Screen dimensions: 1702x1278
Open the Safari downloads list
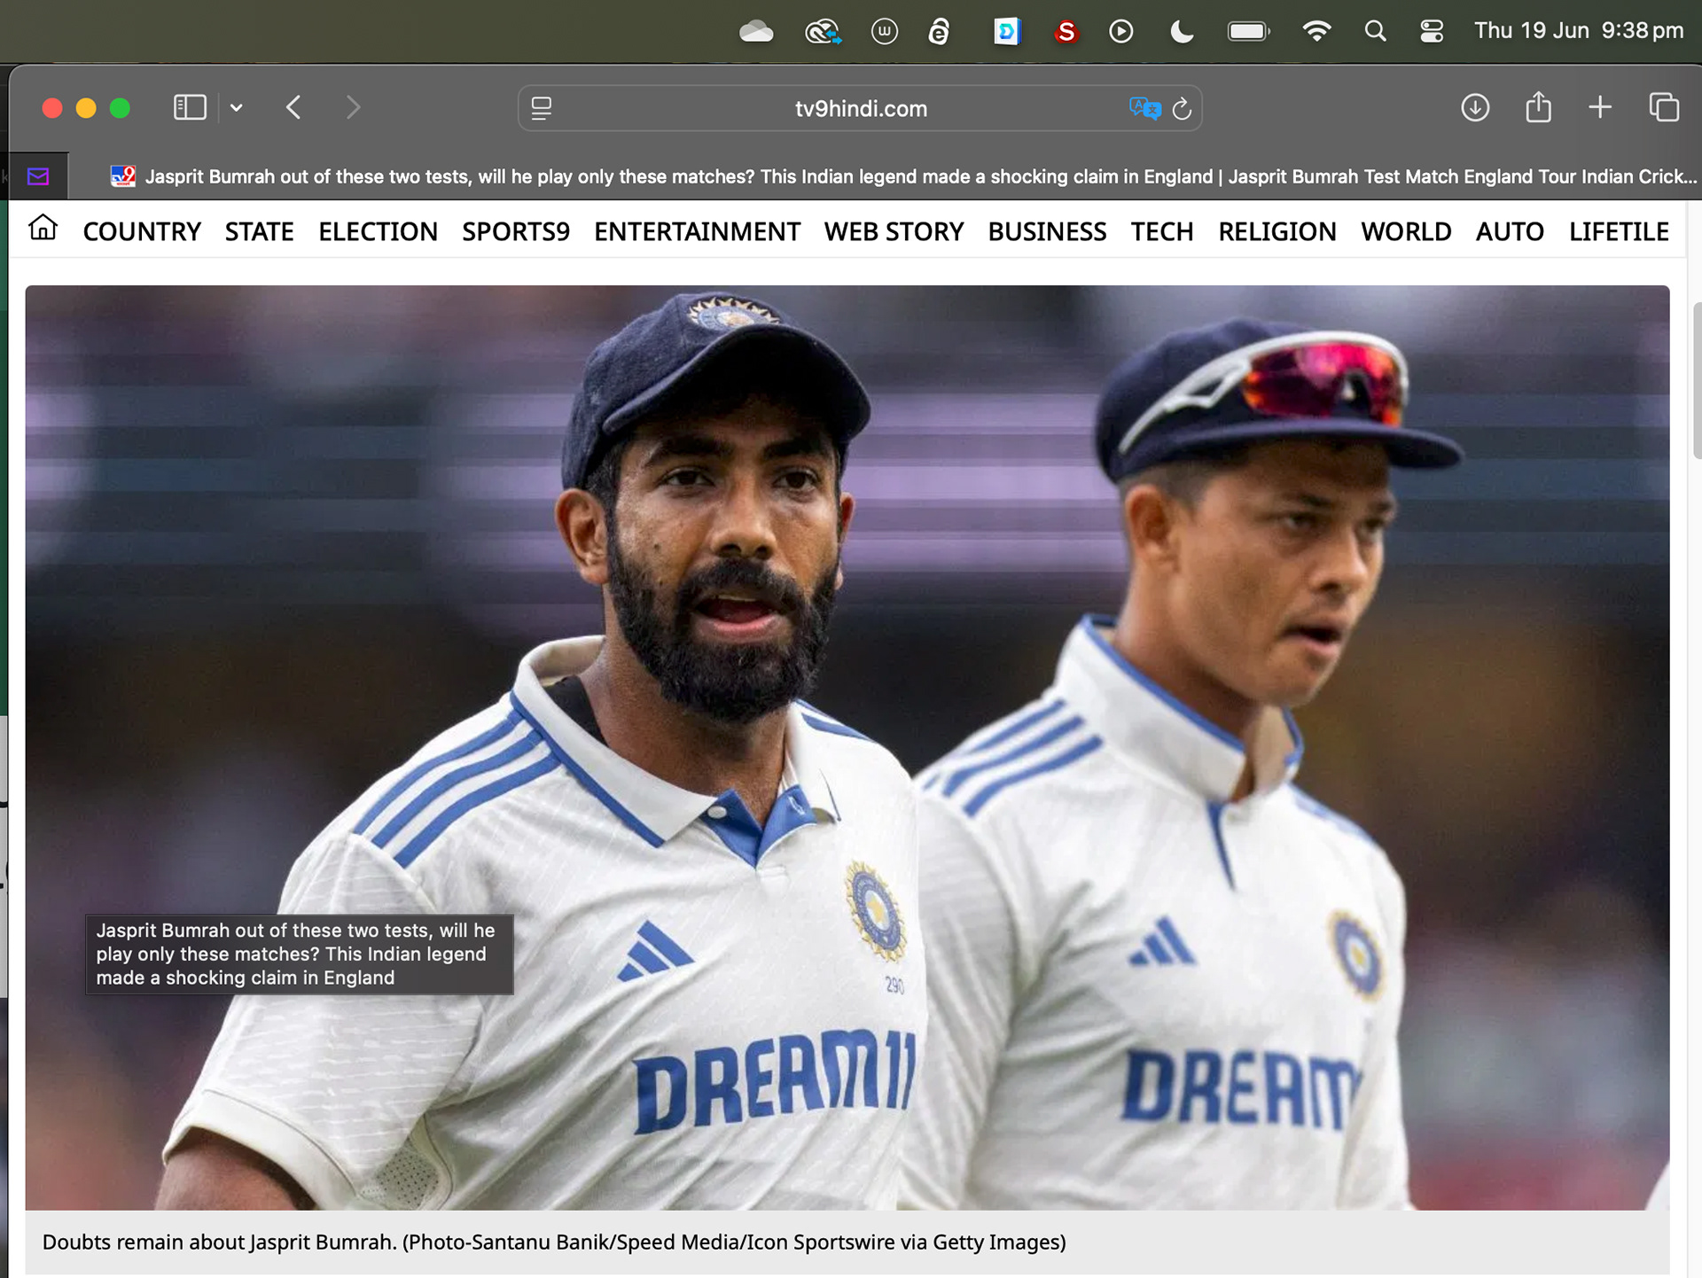[x=1474, y=108]
